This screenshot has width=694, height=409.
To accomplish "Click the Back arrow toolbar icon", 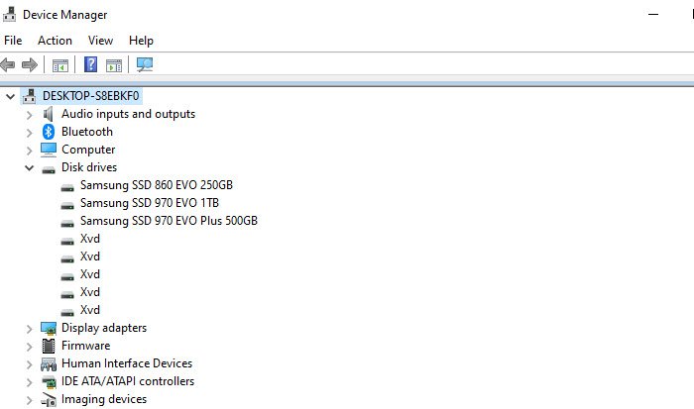I will (x=8, y=65).
